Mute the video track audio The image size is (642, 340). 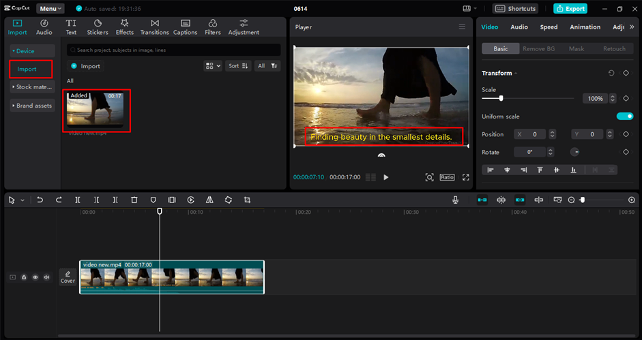[46, 277]
